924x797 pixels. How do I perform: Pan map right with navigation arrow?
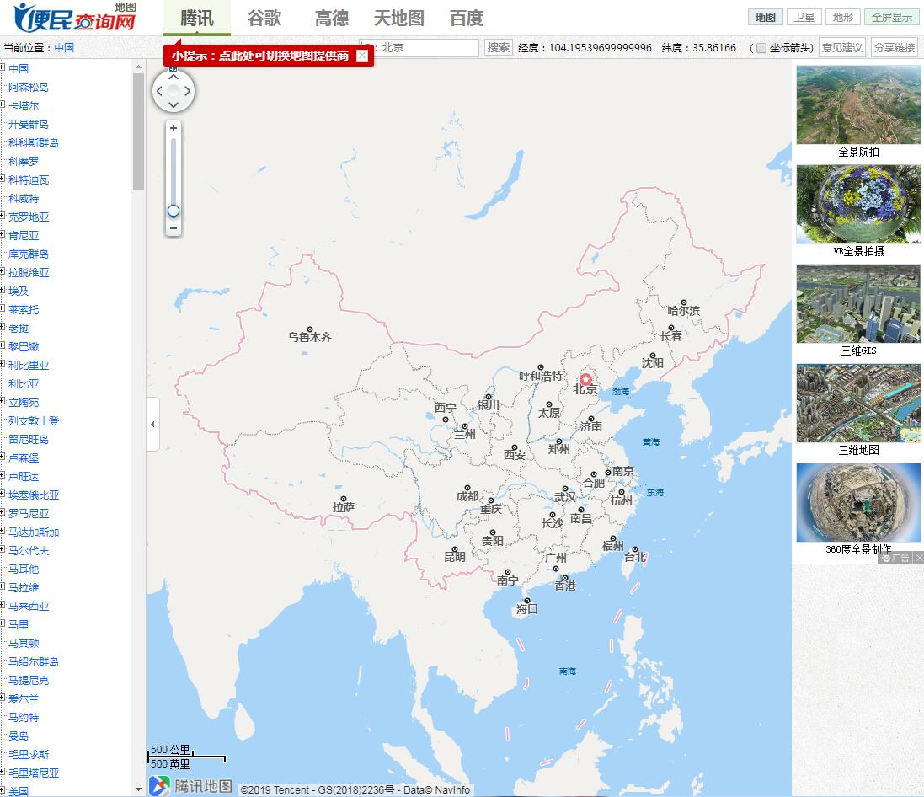click(187, 91)
